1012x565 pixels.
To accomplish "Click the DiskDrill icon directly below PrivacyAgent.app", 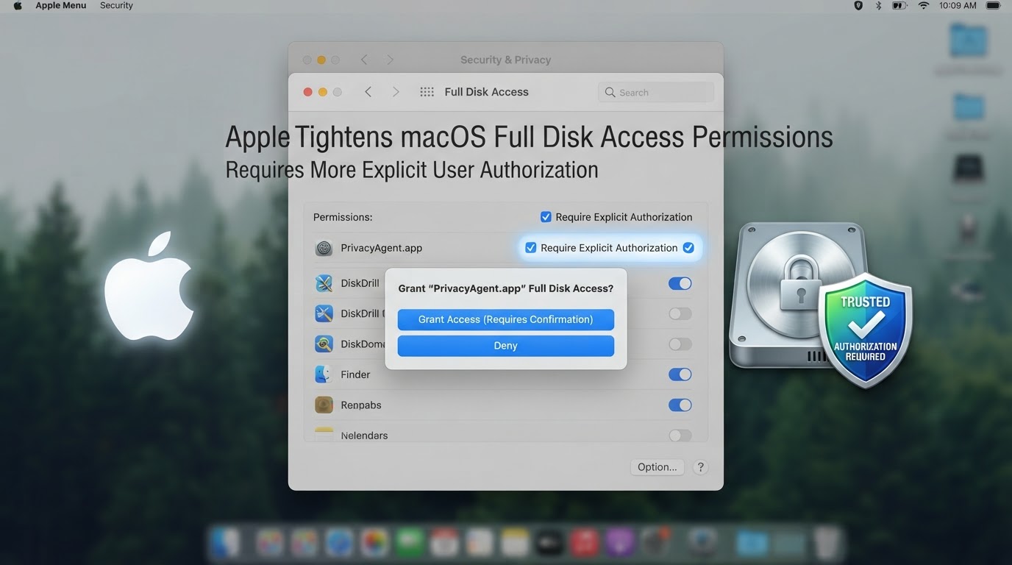I will pos(324,283).
